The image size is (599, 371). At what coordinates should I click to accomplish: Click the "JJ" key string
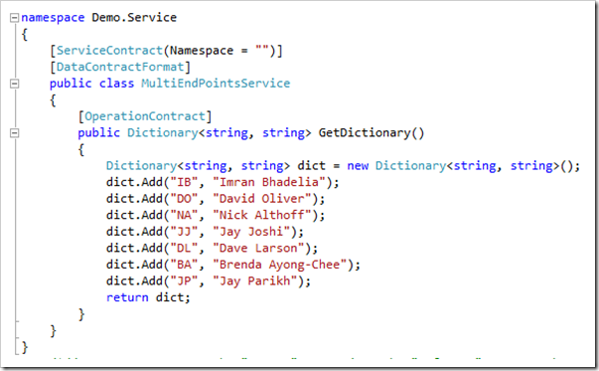[x=184, y=232]
